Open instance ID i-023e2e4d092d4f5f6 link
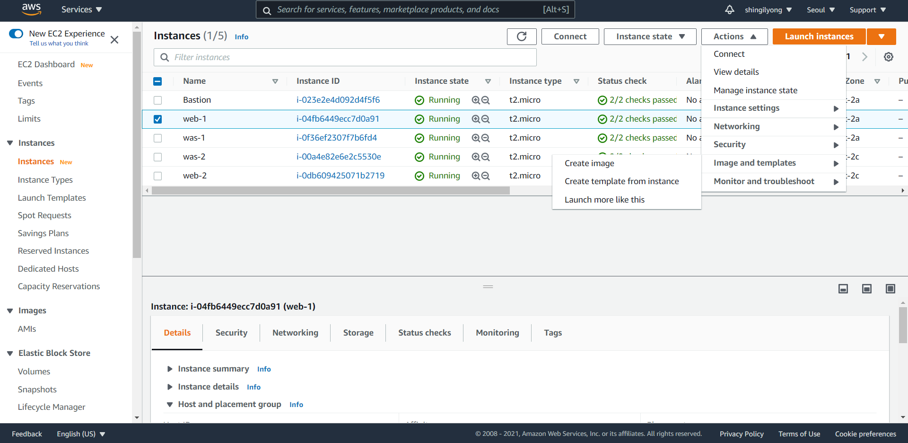 point(338,100)
